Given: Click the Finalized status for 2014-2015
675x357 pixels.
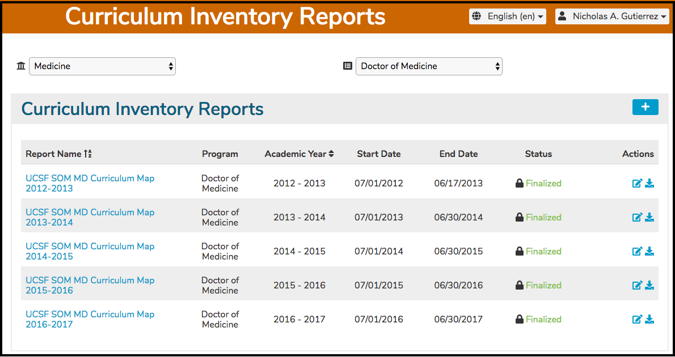Looking at the screenshot, I should pos(544,252).
